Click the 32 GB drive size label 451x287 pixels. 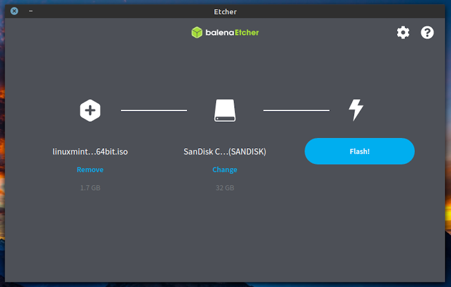[x=225, y=188]
